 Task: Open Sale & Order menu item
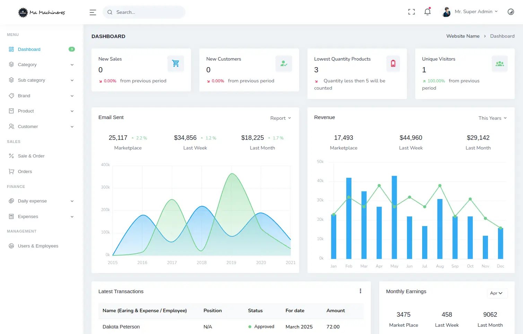[42, 156]
